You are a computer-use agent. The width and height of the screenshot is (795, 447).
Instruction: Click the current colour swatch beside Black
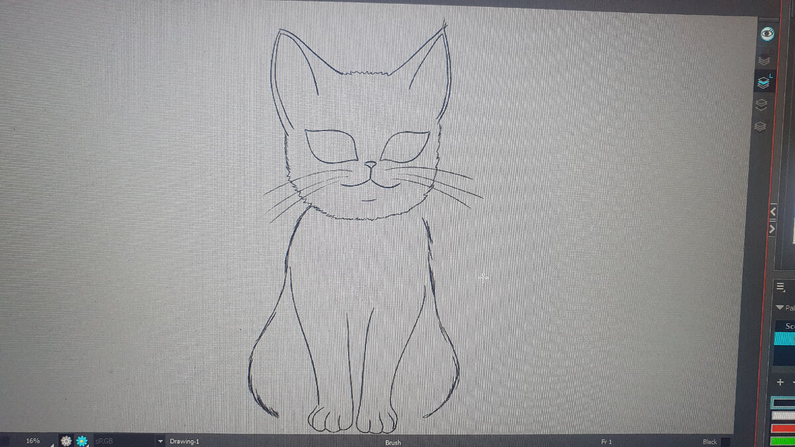click(x=726, y=442)
